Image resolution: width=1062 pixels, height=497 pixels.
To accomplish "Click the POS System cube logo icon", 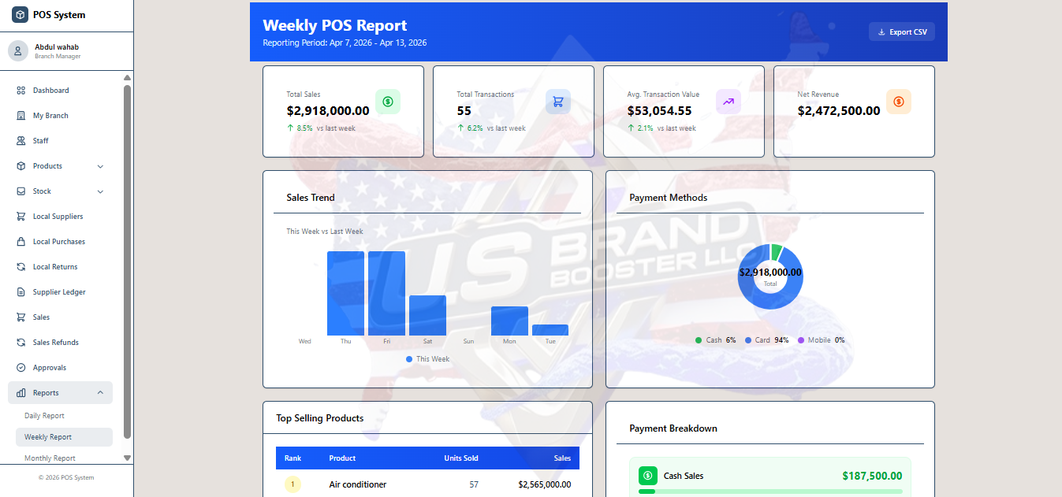I will 19,15.
